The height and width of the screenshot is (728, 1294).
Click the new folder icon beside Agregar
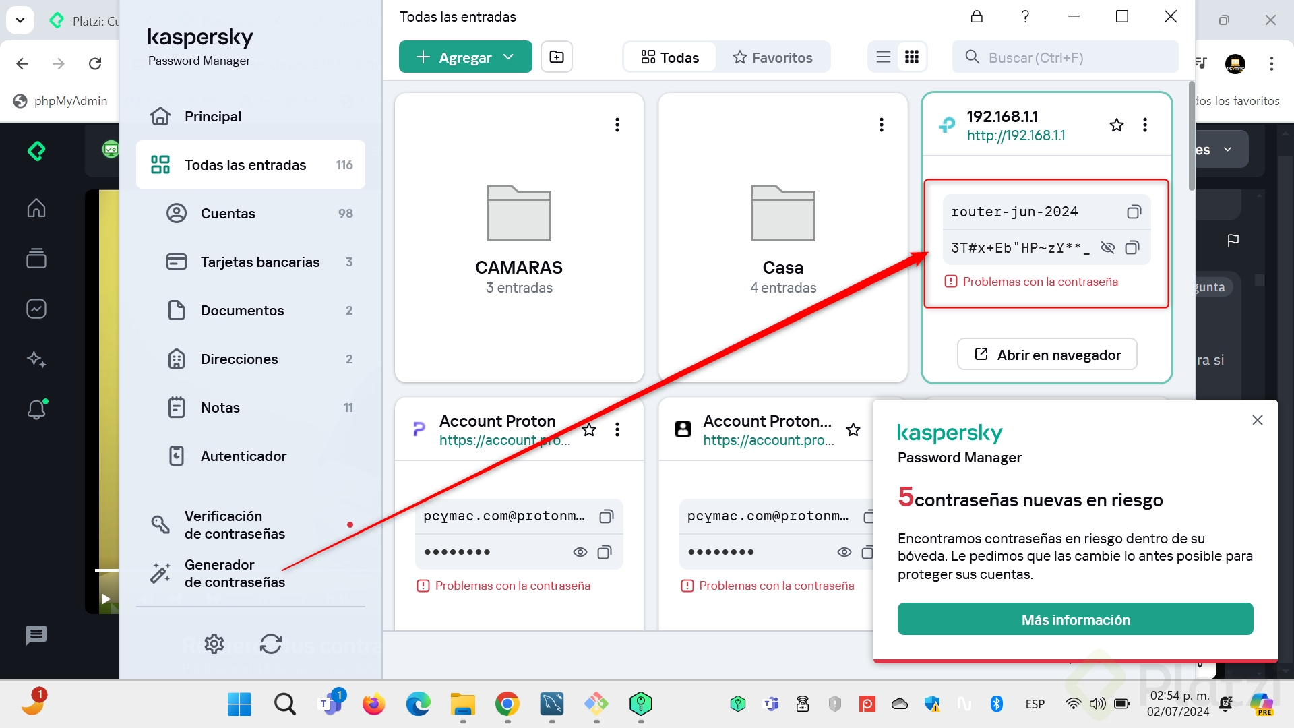point(557,57)
